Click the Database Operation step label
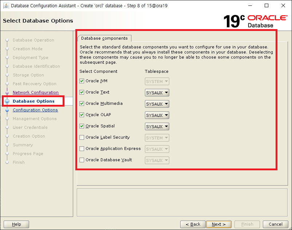This screenshot has width=292, height=230. [33, 40]
